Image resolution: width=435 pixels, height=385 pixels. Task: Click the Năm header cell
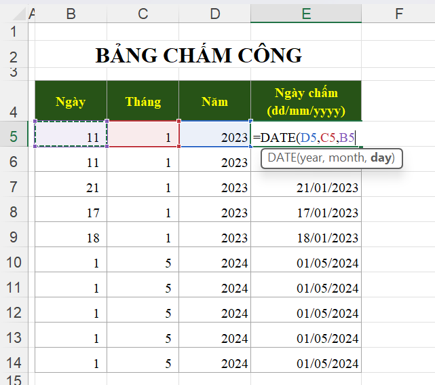[x=214, y=102]
